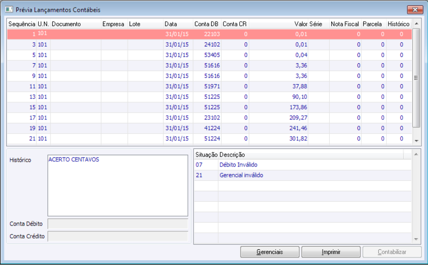
Task: Click situation code 07
Action: tap(199, 165)
